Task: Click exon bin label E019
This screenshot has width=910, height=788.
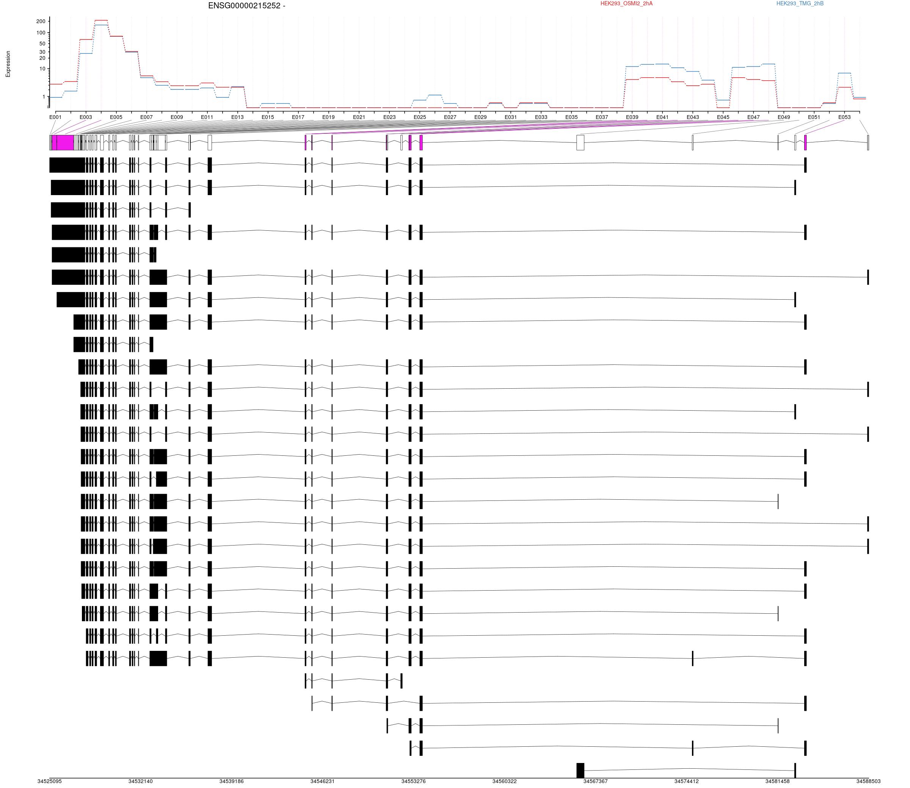Action: pyautogui.click(x=329, y=117)
